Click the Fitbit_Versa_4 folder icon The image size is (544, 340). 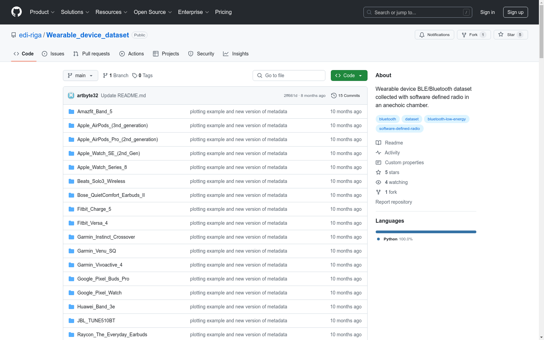tap(71, 223)
